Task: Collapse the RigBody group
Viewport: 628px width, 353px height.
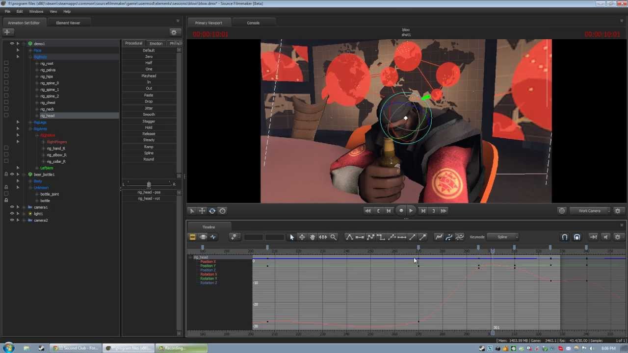Action: [30, 57]
